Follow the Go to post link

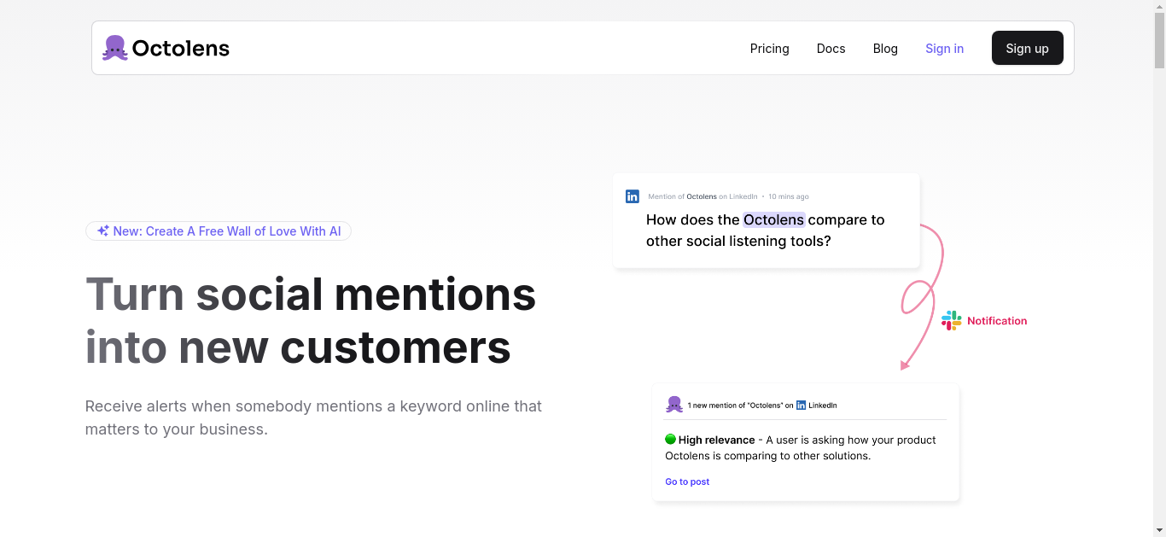(x=687, y=482)
